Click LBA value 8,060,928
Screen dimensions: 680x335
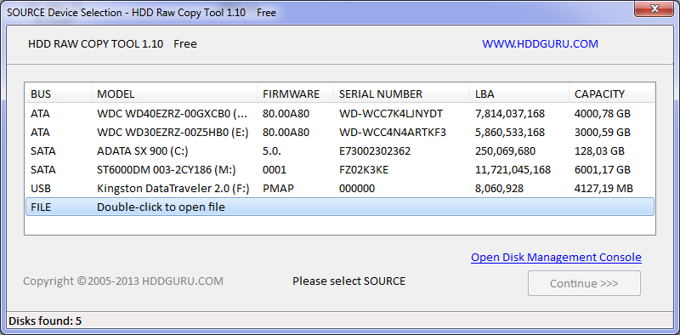(499, 189)
